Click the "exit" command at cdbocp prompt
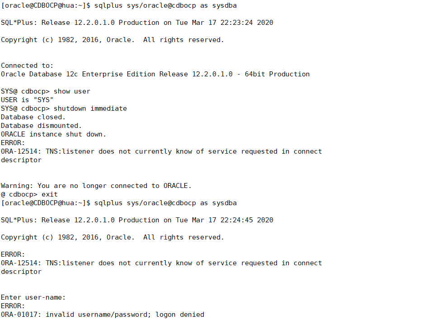Screen dimensions: 431x324 click(49, 194)
